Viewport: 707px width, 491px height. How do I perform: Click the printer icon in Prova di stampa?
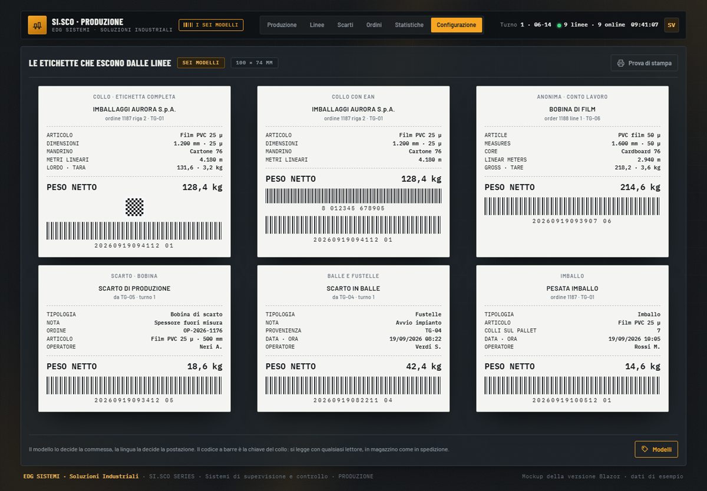(x=621, y=63)
